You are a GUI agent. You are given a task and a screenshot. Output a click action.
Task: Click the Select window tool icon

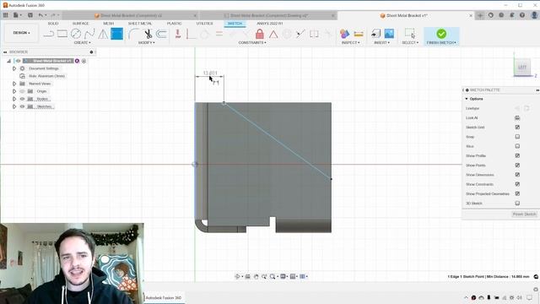point(410,34)
